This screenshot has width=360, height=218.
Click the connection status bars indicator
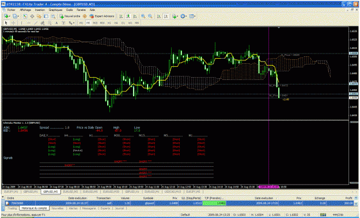(x=323, y=215)
